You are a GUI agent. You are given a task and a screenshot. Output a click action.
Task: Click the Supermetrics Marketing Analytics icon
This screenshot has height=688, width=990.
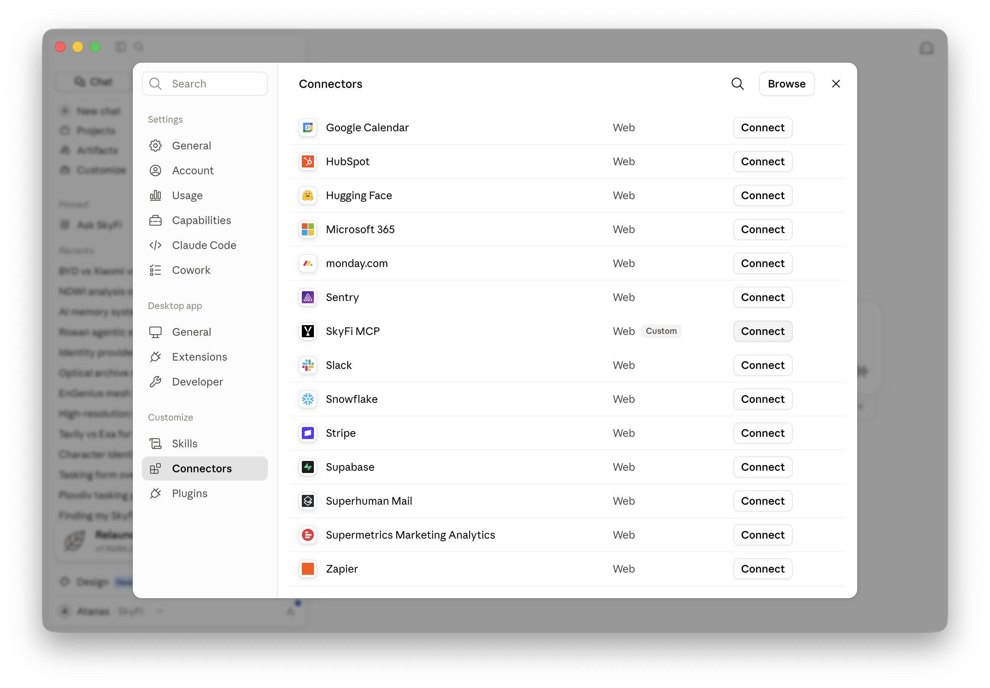point(308,535)
